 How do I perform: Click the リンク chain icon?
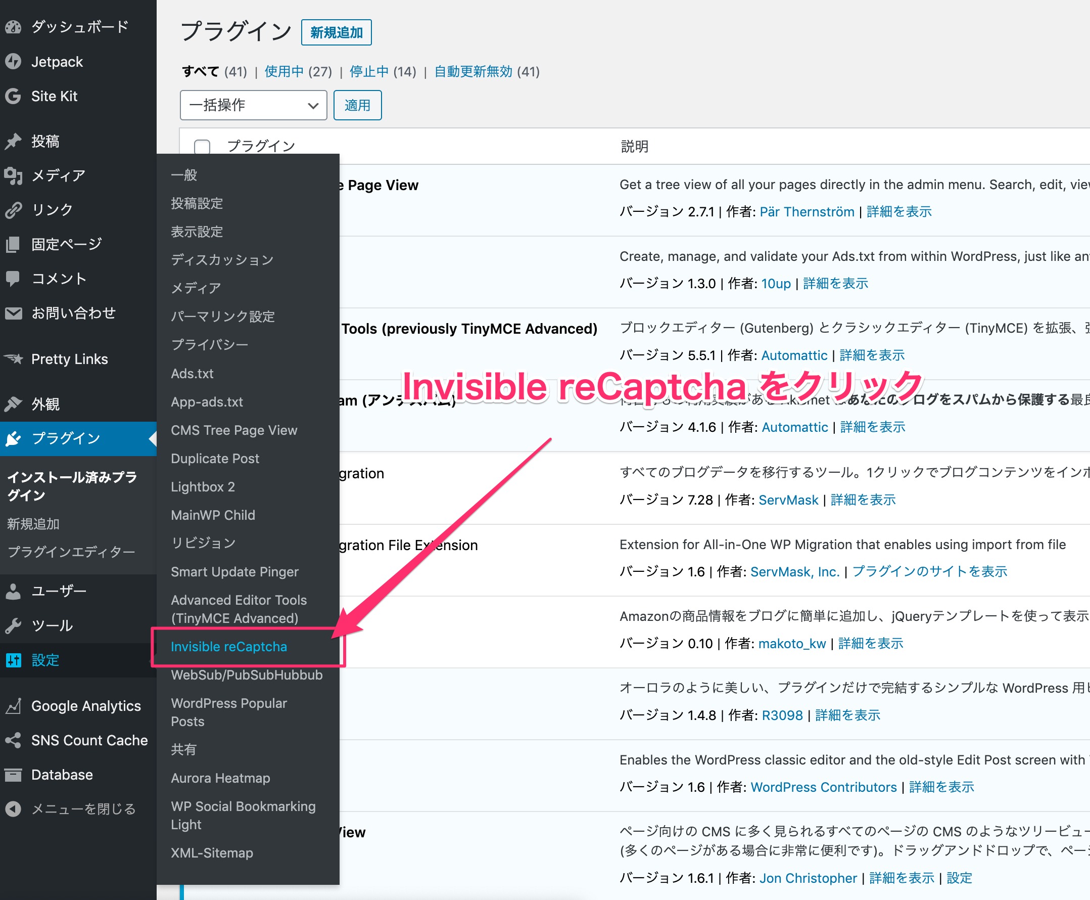tap(14, 210)
